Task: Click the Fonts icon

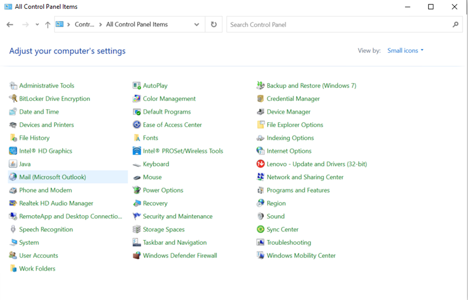Action: (137, 138)
